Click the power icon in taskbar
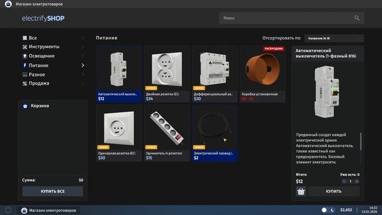The height and width of the screenshot is (215, 382). (8, 210)
